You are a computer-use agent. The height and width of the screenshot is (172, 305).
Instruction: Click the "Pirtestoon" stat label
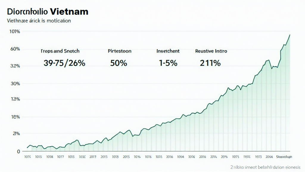click(119, 51)
